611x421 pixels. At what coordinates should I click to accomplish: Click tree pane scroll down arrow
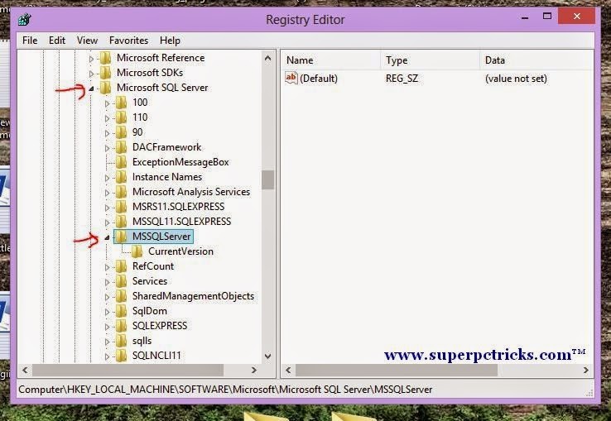(x=267, y=356)
